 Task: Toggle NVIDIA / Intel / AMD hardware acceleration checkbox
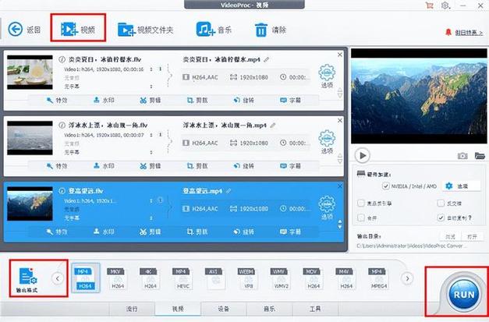[x=386, y=186]
